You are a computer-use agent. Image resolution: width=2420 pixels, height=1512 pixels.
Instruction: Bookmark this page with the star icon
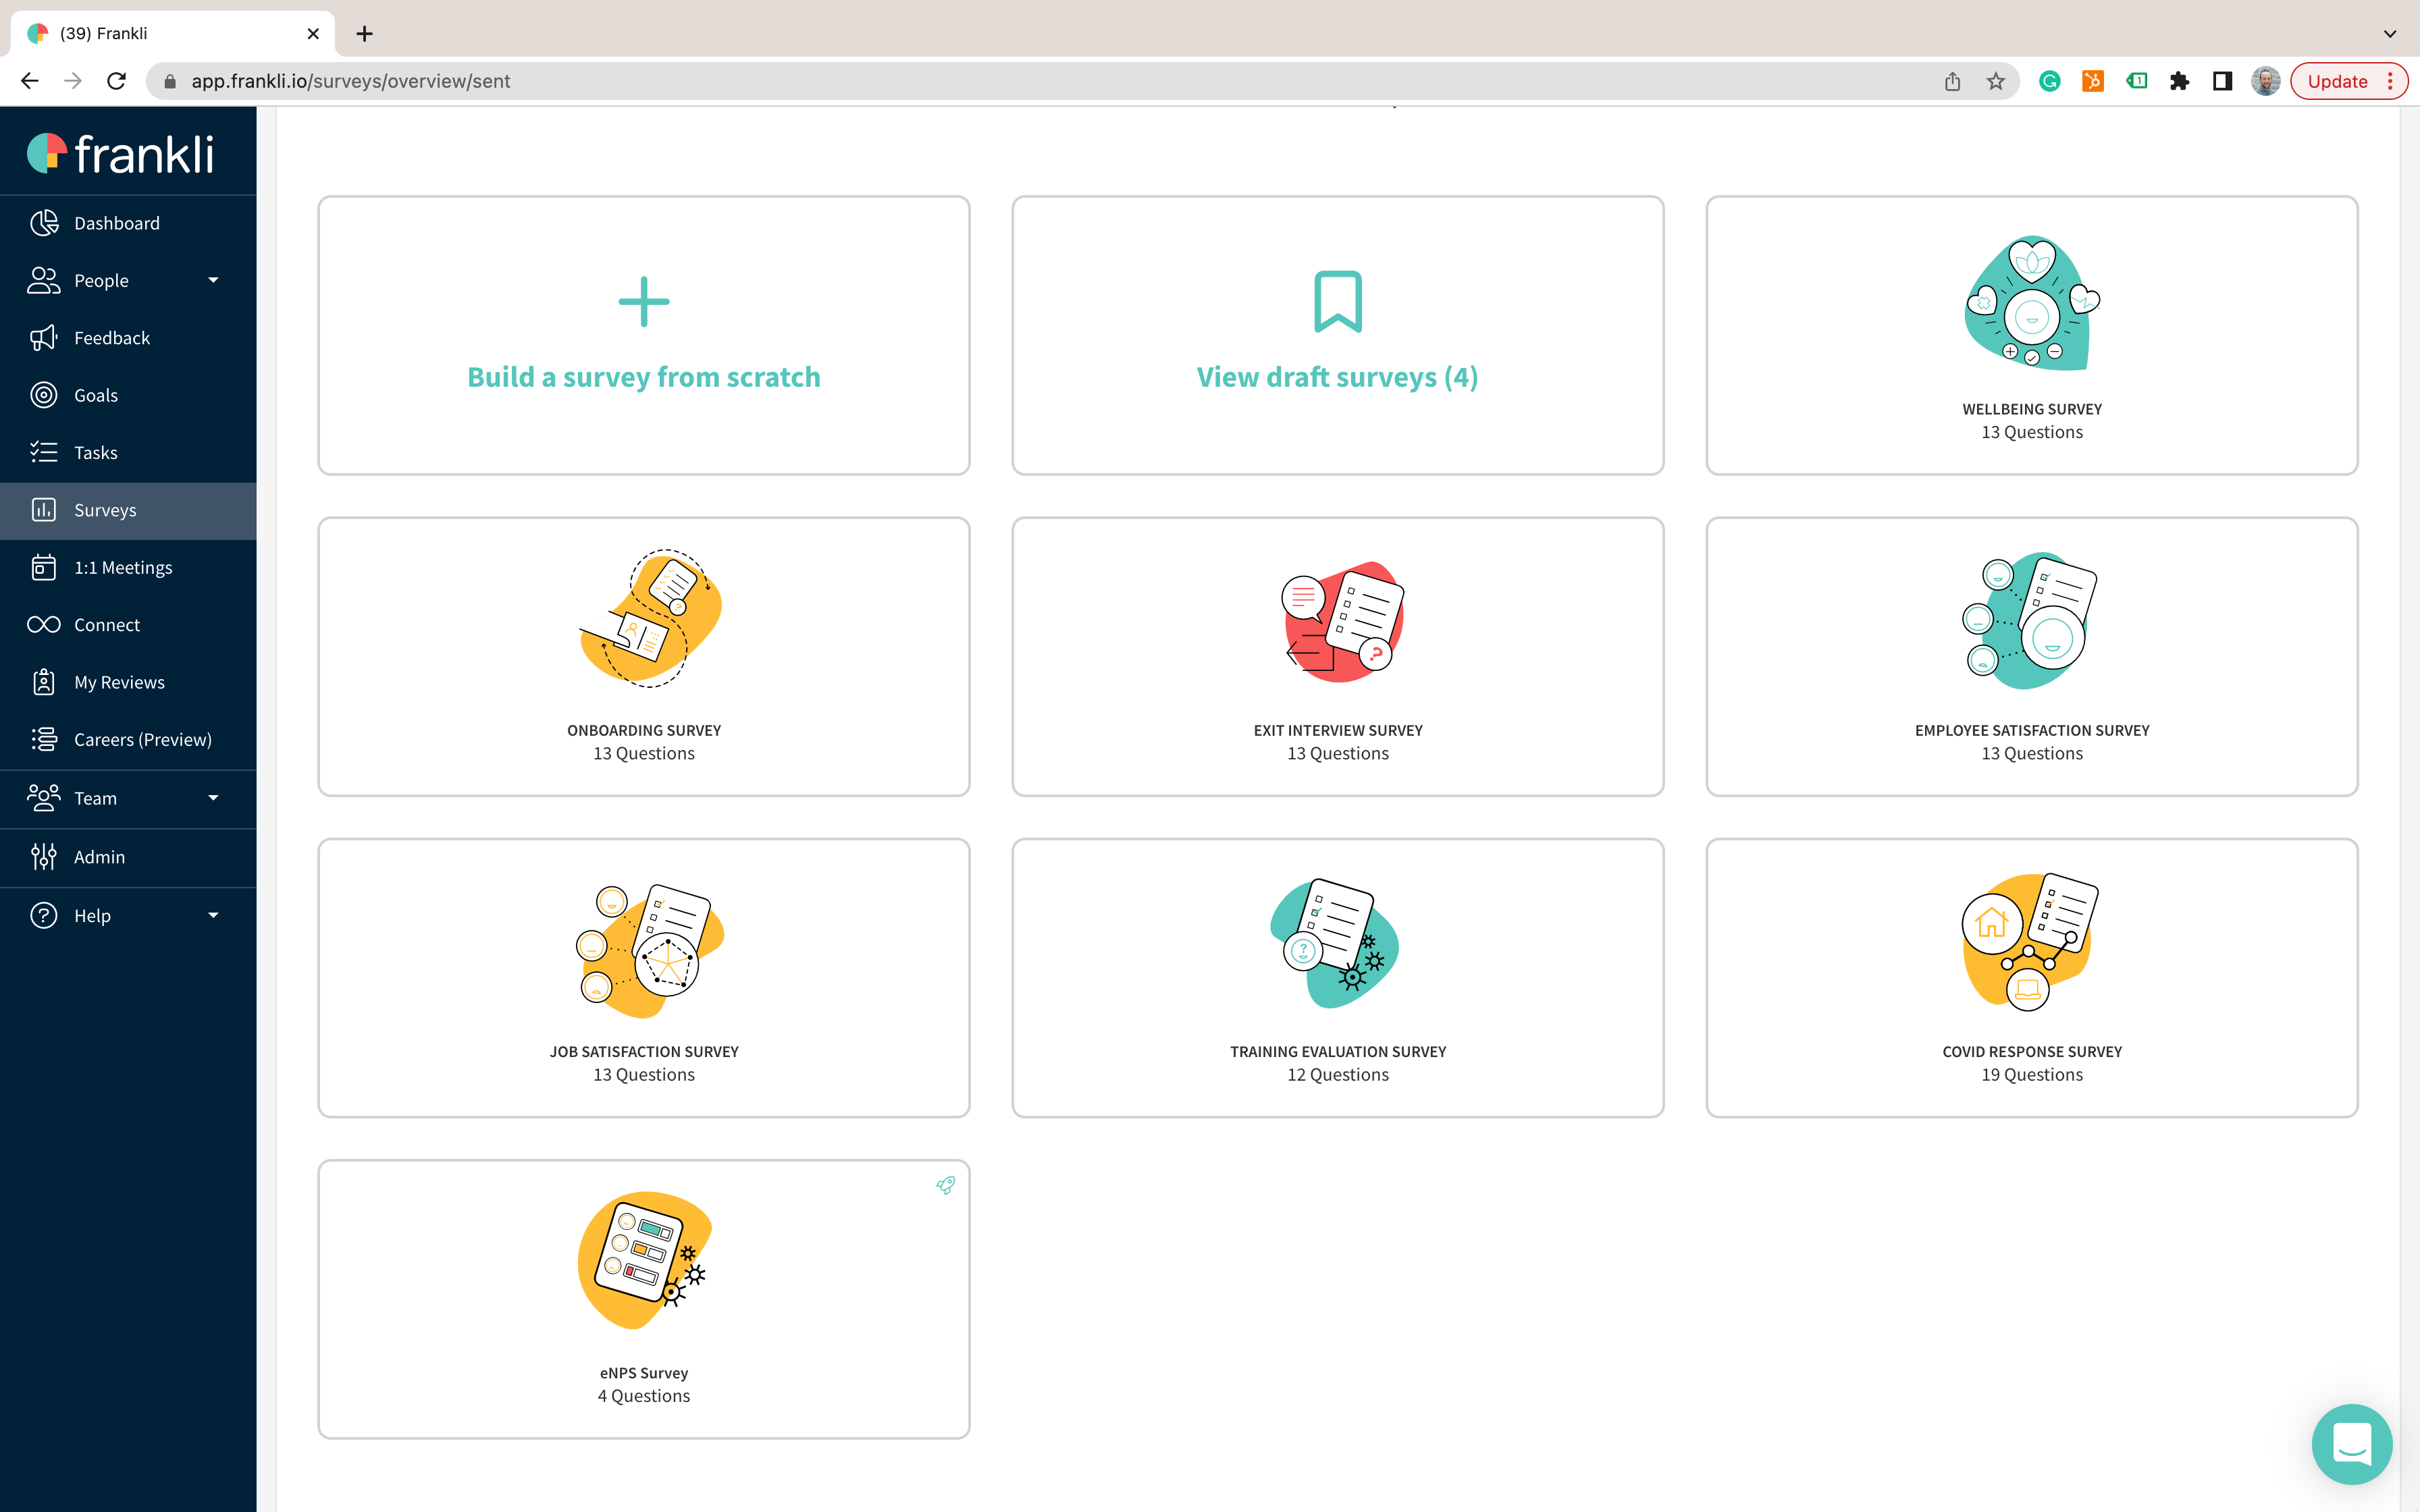[1996, 81]
